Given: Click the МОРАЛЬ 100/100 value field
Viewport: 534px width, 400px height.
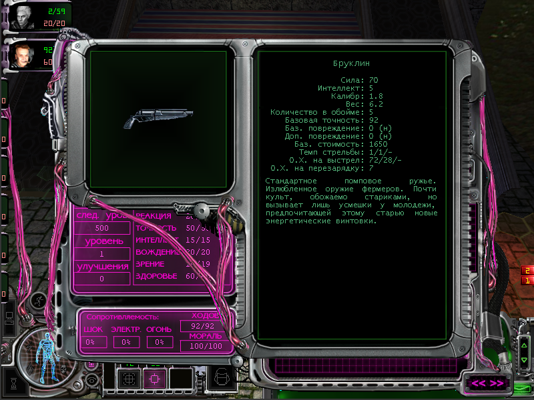Looking at the screenshot, I should (x=204, y=346).
